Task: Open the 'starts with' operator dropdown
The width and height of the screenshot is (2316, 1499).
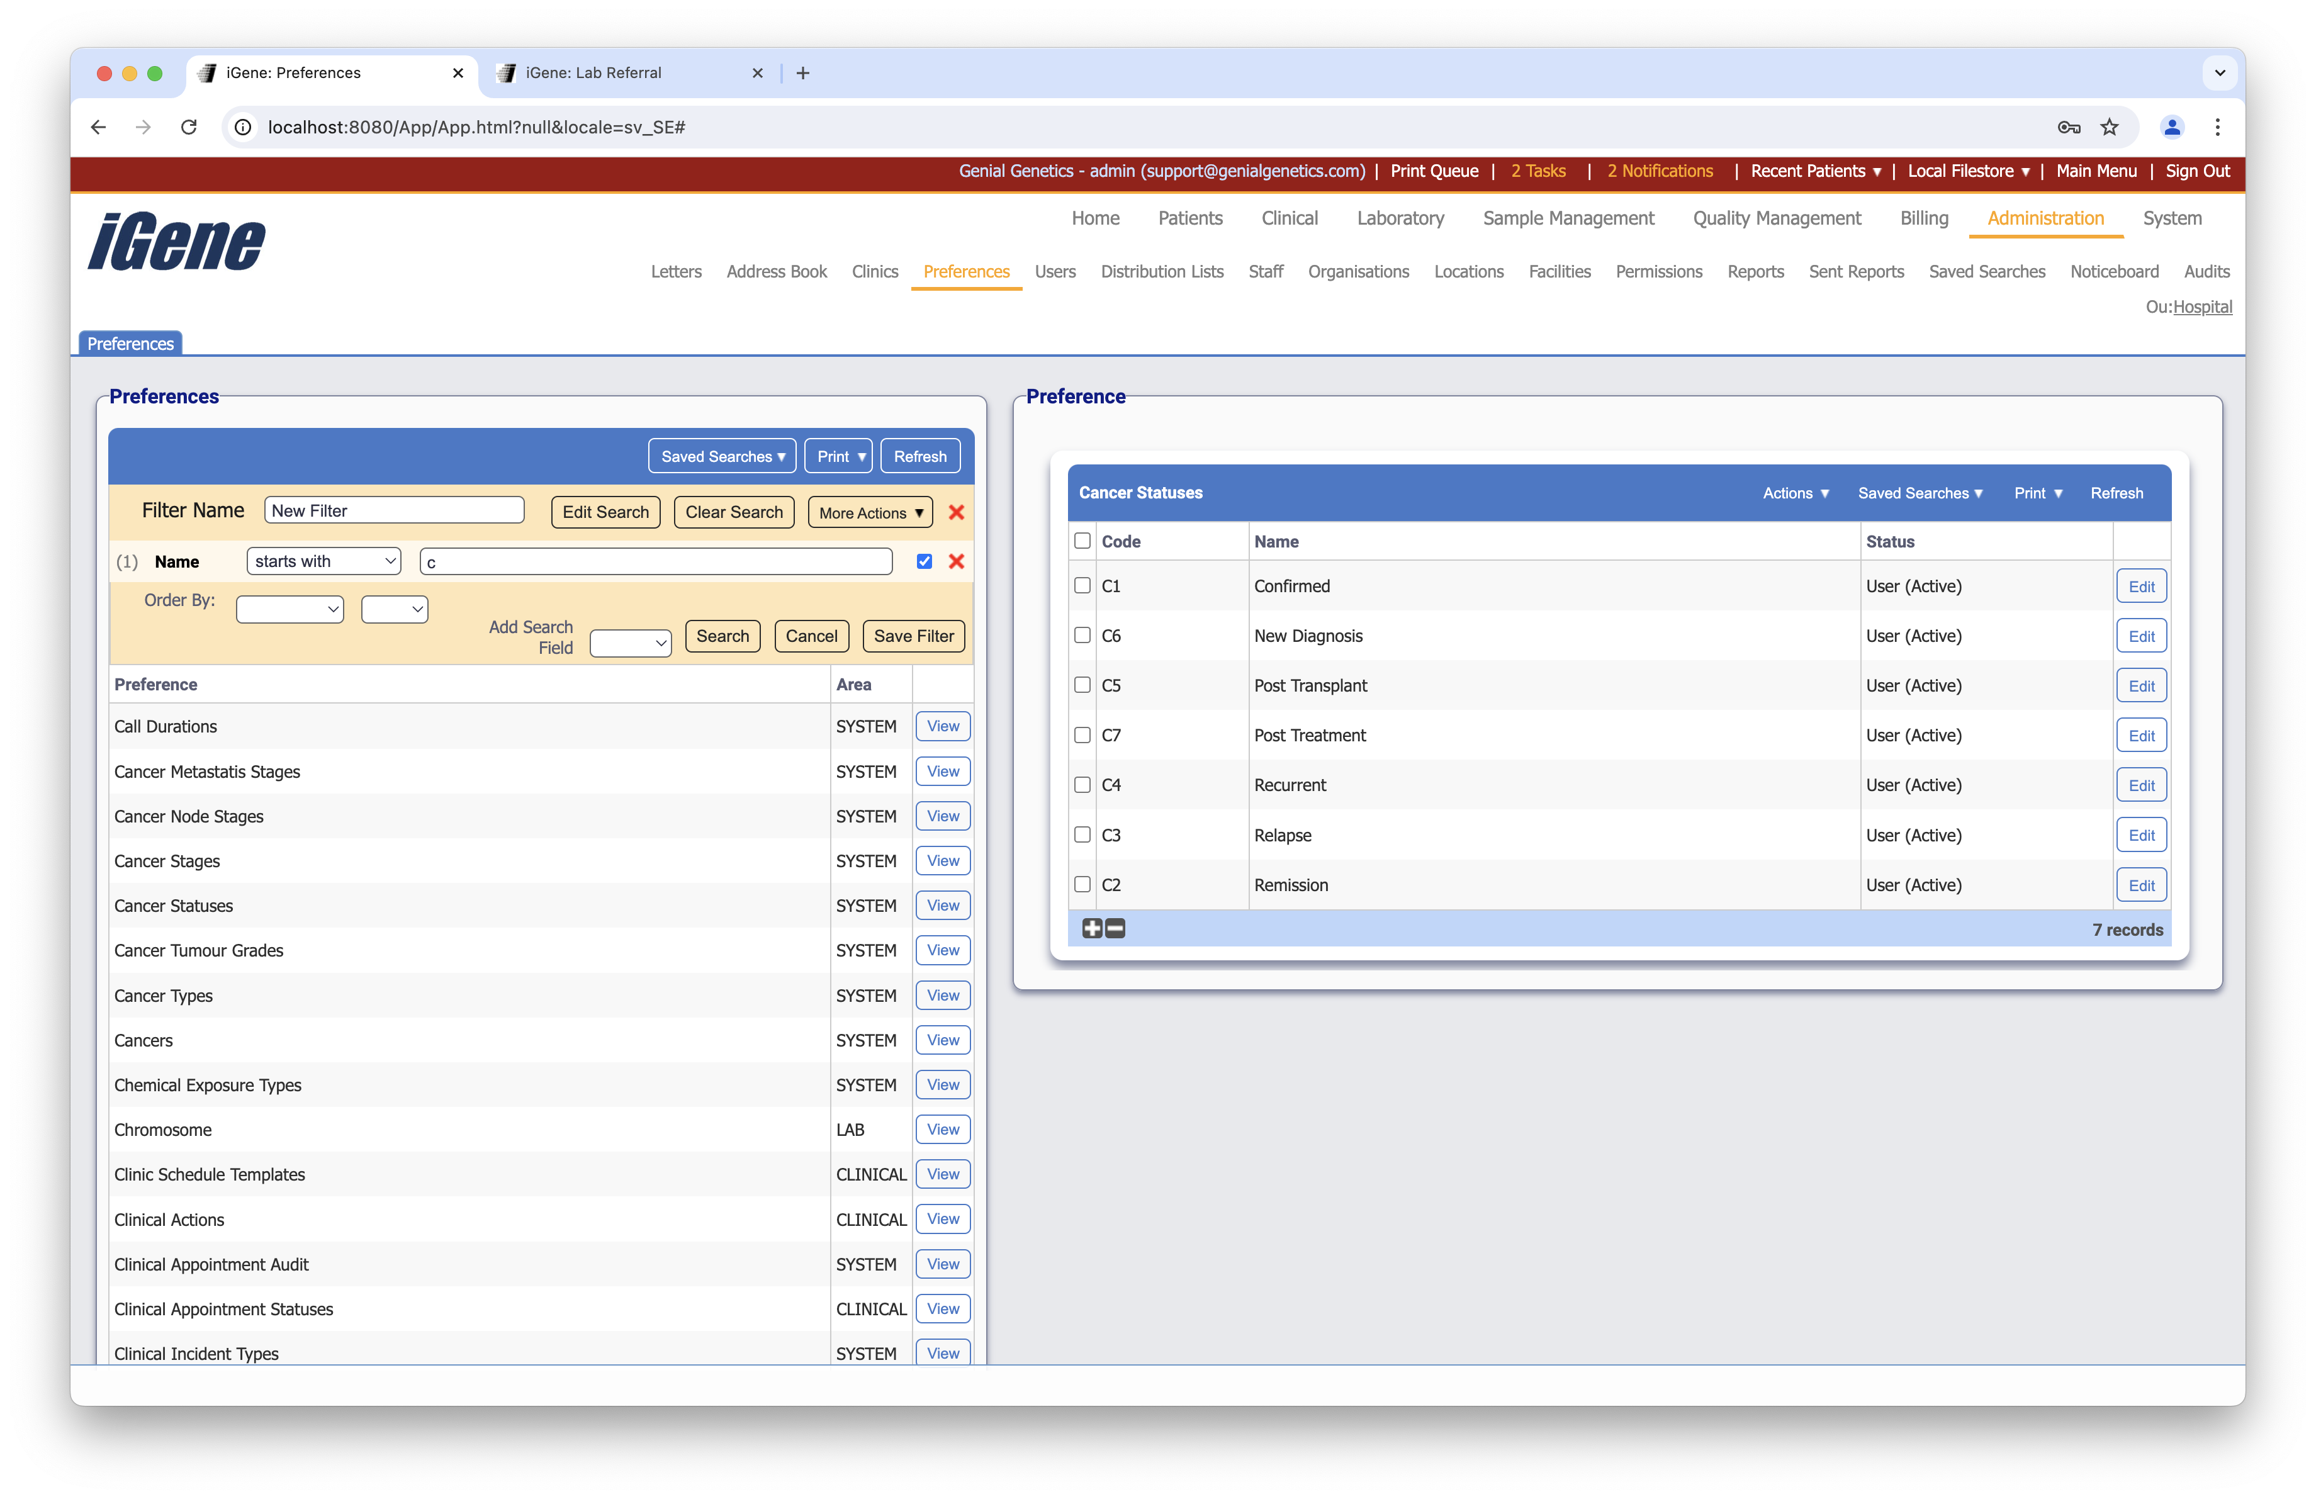Action: [323, 561]
